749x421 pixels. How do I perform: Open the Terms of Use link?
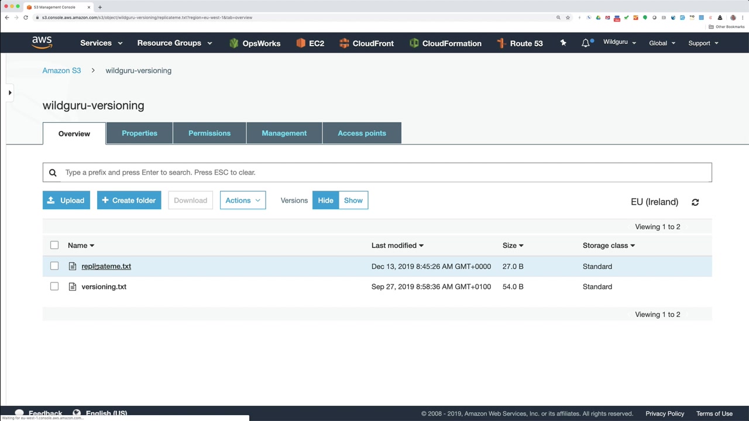[x=714, y=413]
